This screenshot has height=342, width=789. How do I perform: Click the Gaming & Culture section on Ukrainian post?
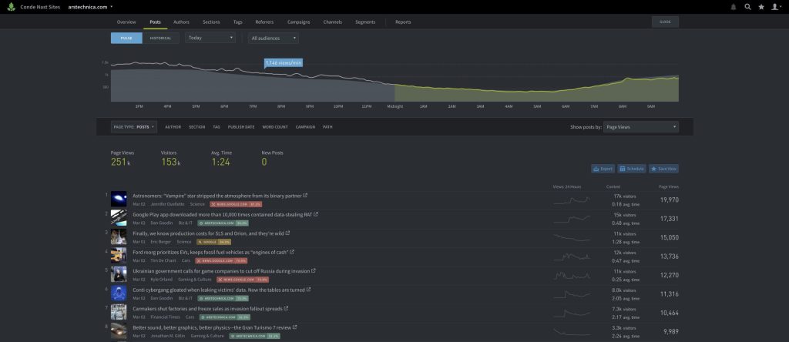tap(194, 280)
